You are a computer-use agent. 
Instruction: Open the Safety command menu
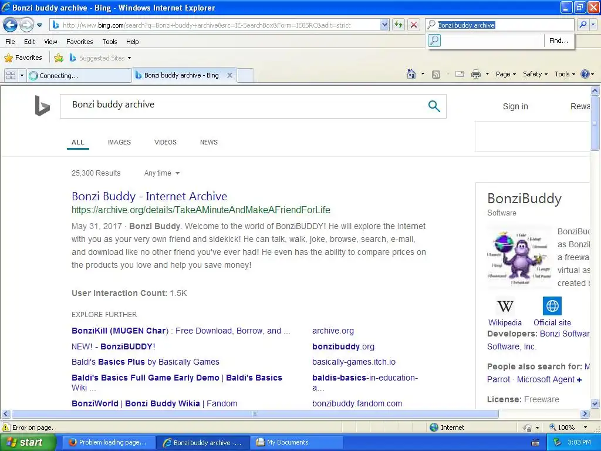pyautogui.click(x=535, y=74)
